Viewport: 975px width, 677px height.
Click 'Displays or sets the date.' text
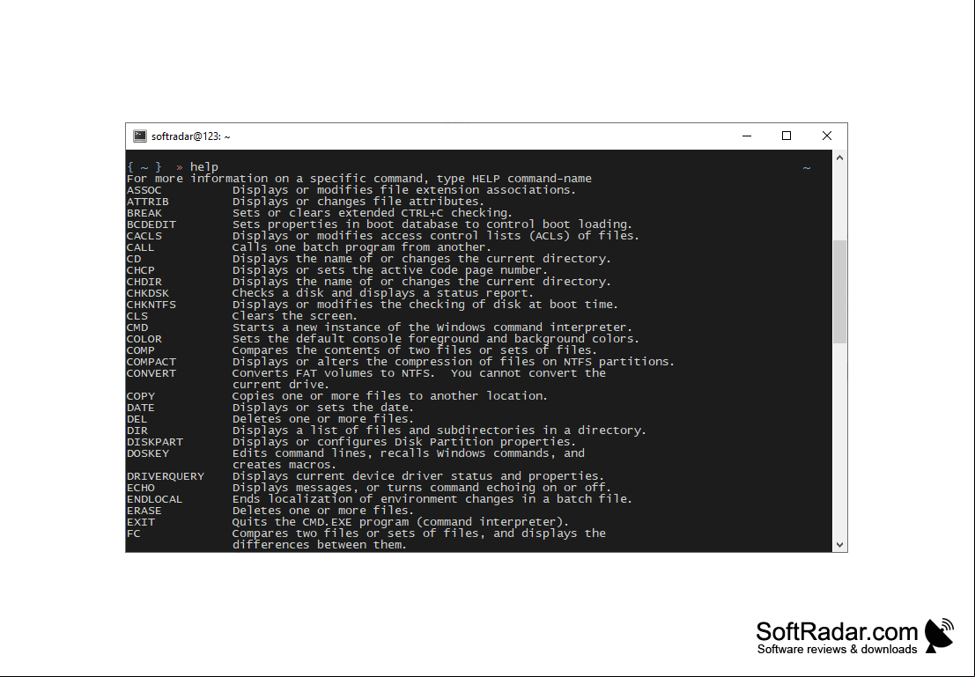(x=323, y=408)
